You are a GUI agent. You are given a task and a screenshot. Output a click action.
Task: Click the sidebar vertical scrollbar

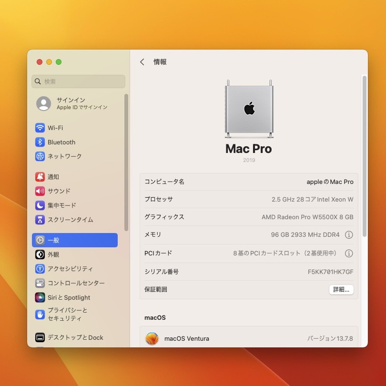point(126,163)
